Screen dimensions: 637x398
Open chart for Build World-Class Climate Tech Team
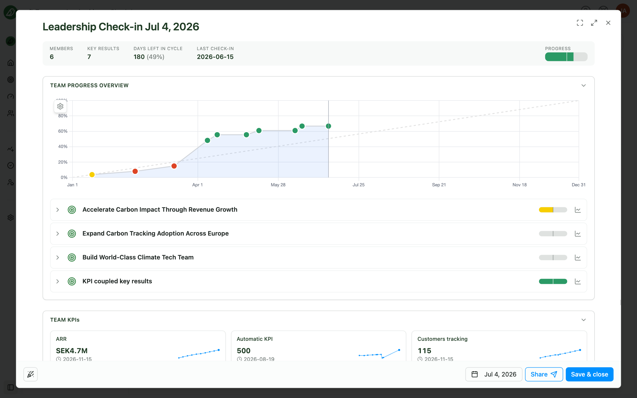[578, 258]
